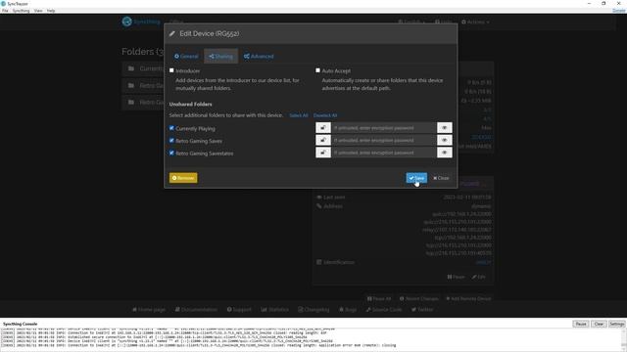Click the yellow Remove button
The image size is (627, 352).
pyautogui.click(x=183, y=178)
